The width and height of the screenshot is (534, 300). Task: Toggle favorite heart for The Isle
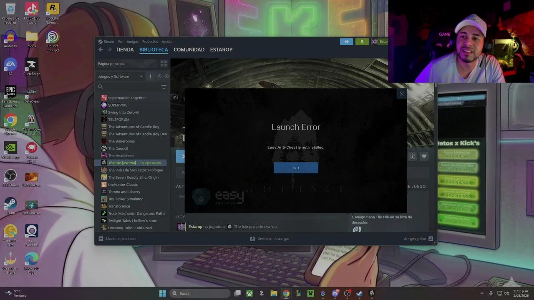(424, 156)
